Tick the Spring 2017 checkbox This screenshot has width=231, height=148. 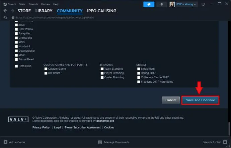(x=139, y=73)
